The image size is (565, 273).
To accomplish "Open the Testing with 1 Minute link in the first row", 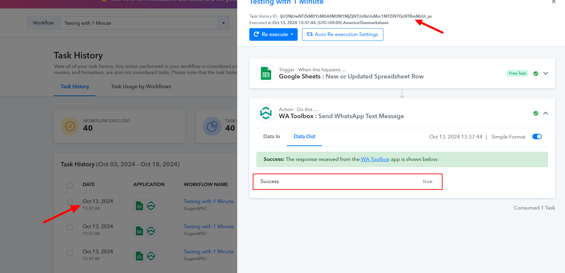I will click(x=209, y=201).
